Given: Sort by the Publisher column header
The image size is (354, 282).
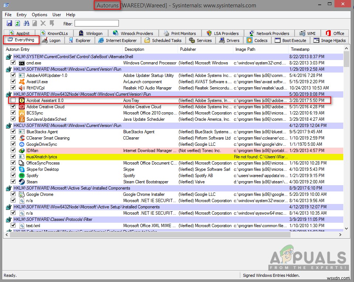Looking at the screenshot, I should (x=206, y=49).
